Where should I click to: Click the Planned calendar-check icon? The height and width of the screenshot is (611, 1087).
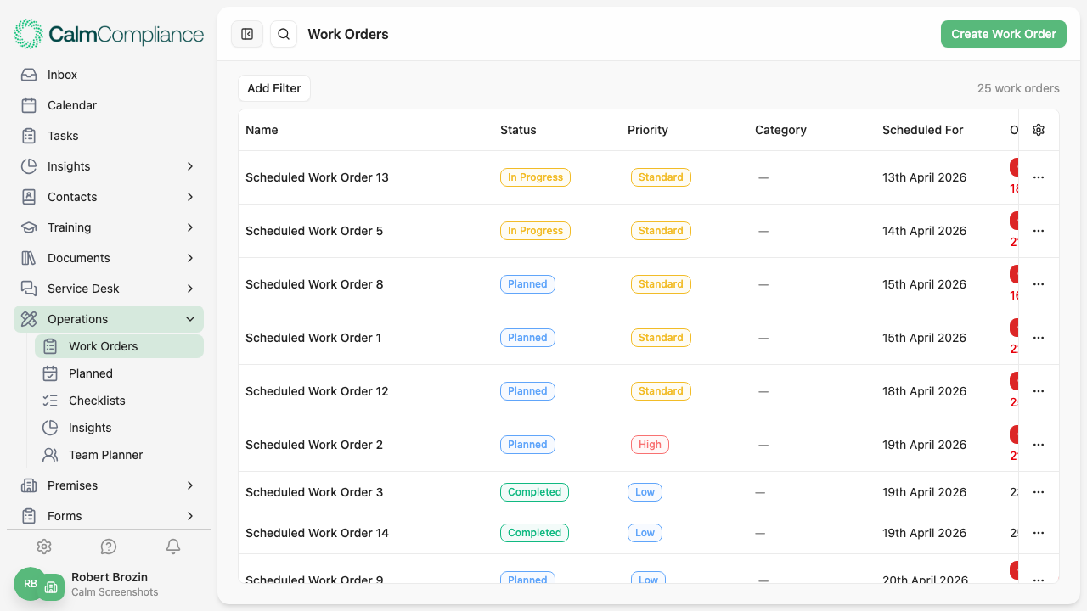point(50,373)
